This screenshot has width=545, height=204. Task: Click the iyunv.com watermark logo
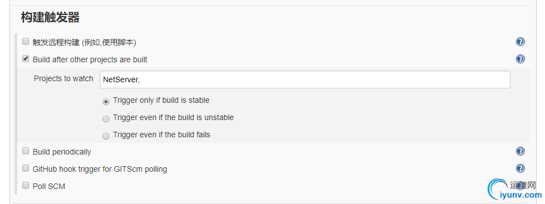[515, 190]
